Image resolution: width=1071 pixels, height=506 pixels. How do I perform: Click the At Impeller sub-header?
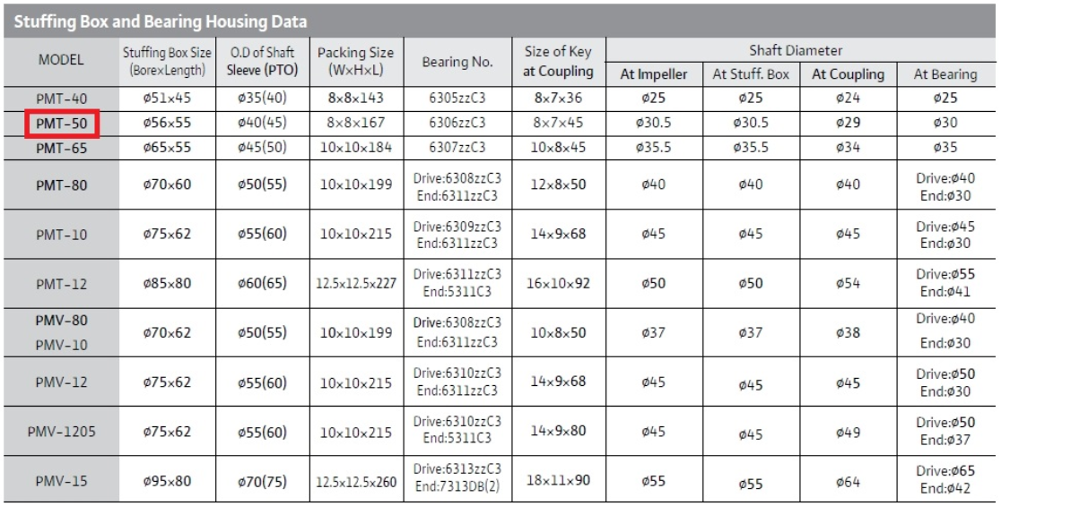(654, 75)
